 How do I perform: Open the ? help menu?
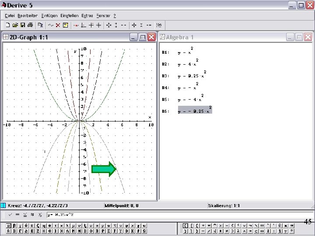[x=115, y=16]
